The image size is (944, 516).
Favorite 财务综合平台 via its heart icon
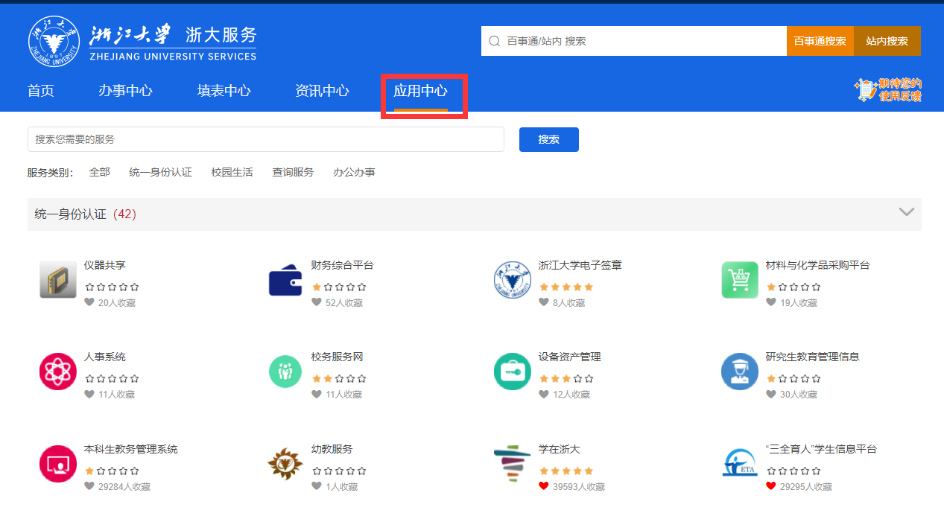coord(317,303)
